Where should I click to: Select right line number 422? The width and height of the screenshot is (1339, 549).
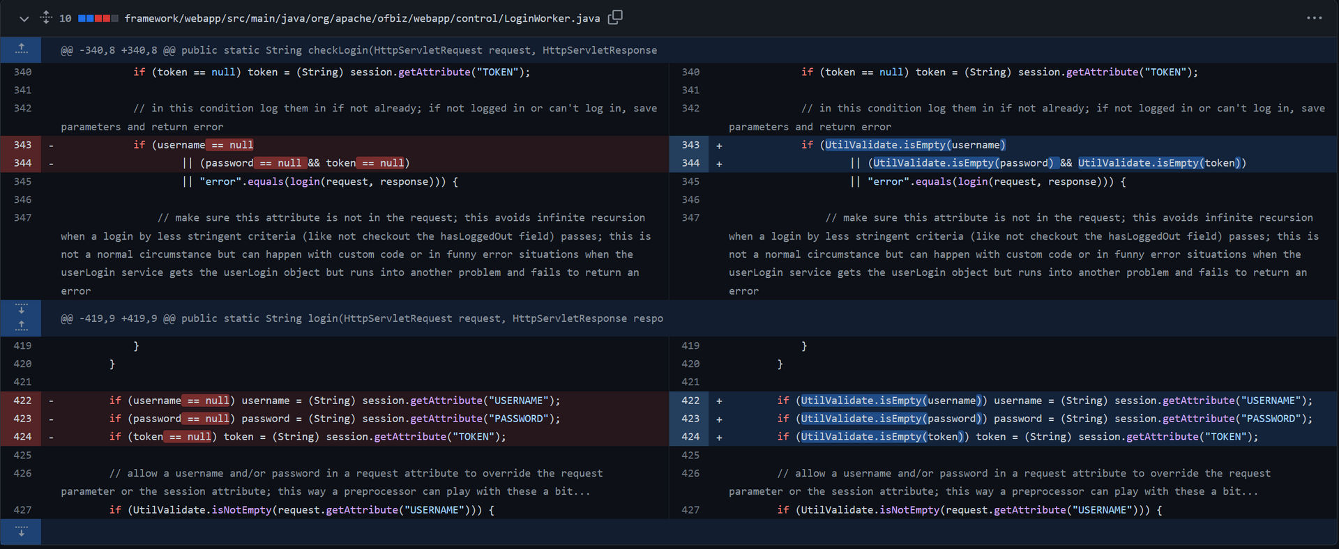point(690,401)
